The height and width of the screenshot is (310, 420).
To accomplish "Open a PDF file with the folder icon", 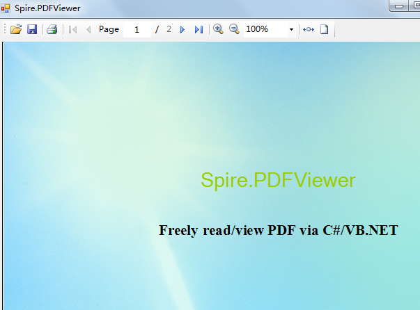I will click(16, 29).
